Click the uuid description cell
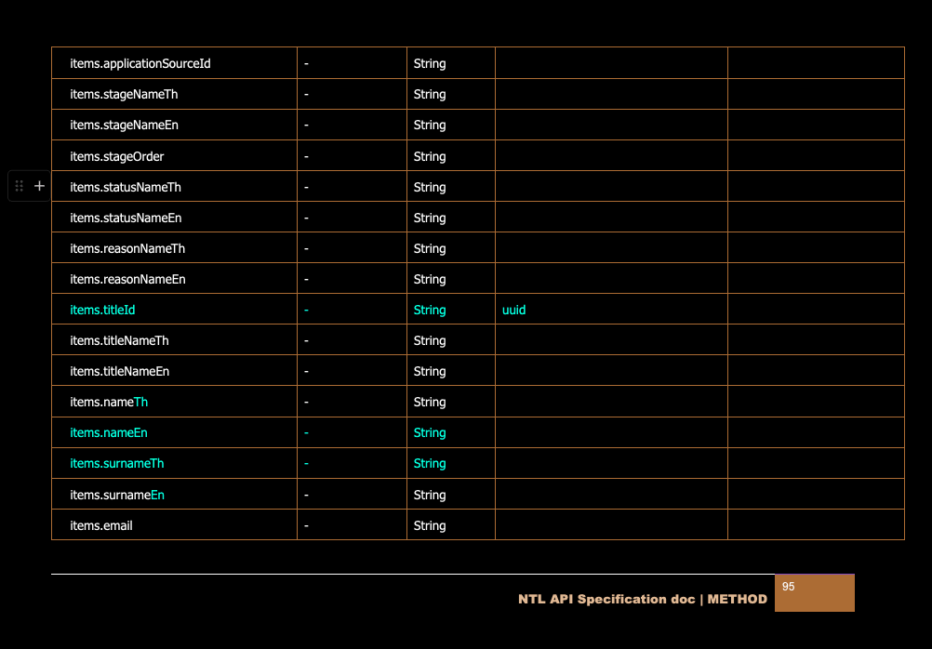Viewport: 932px width, 649px height. (x=514, y=311)
